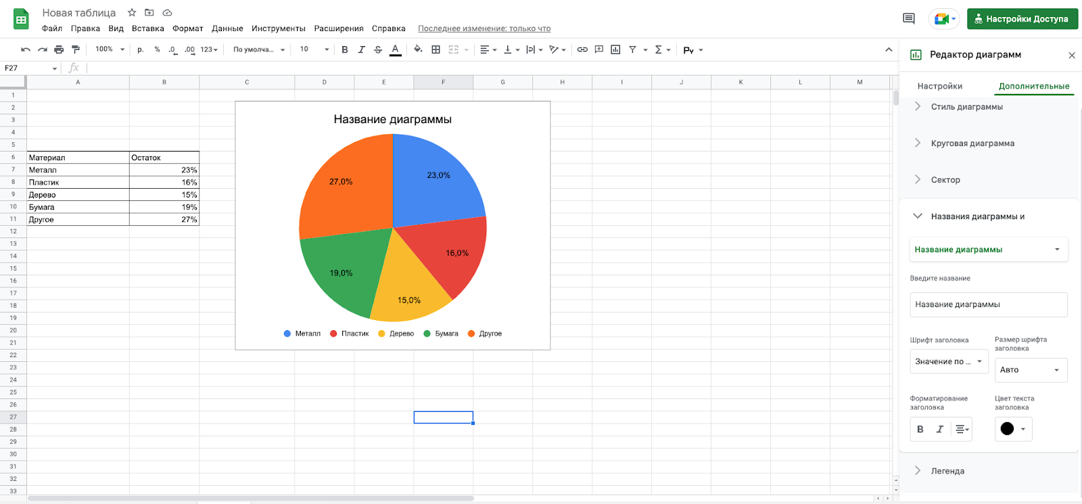Expand the Легенда section
Viewport: 1082px width, 504px height.
pos(947,471)
